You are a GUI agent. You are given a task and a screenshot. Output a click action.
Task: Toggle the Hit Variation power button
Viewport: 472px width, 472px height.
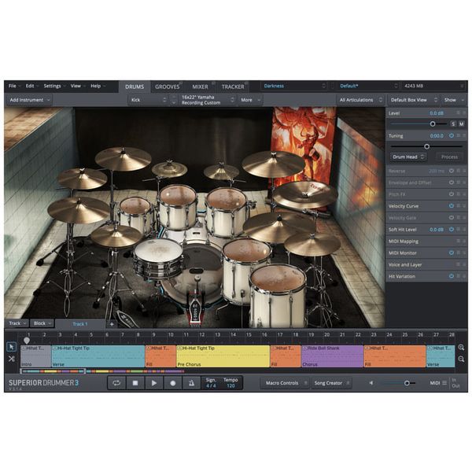pyautogui.click(x=452, y=276)
